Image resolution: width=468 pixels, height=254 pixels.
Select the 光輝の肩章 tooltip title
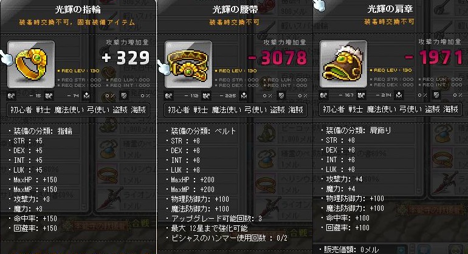(390, 9)
